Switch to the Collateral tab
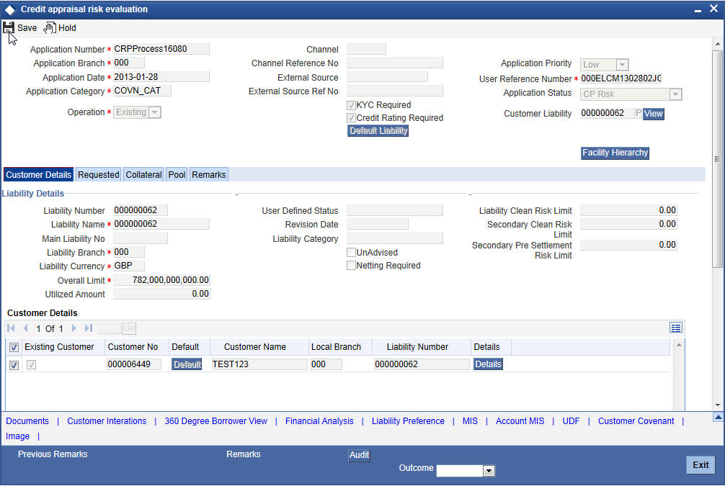The image size is (725, 486). pos(144,175)
